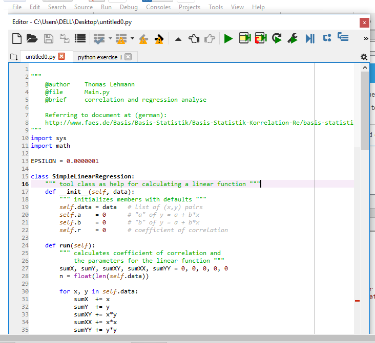
Task: Click 'for x, y in self.data:' line
Action: pyautogui.click(x=98, y=291)
